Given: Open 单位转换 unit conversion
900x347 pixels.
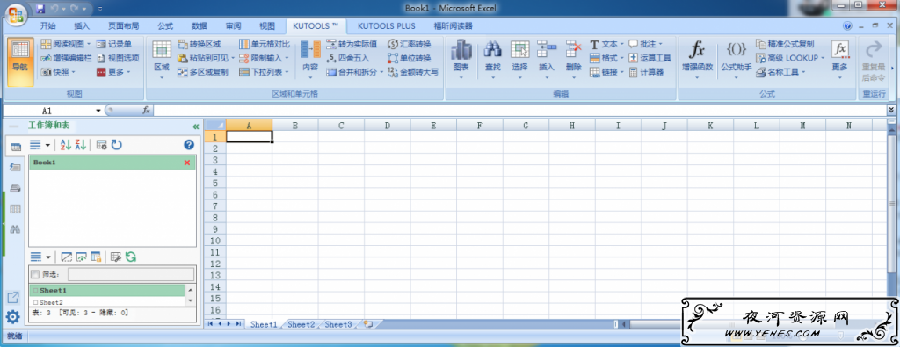Looking at the screenshot, I should [409, 58].
